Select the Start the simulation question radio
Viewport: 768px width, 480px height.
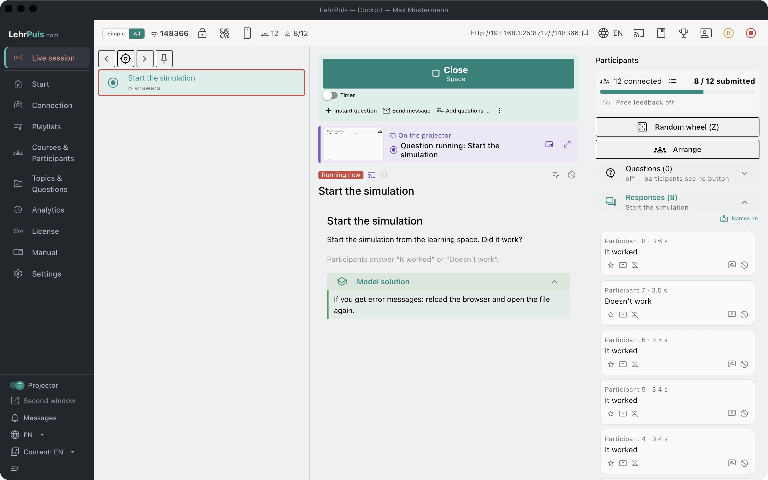pyautogui.click(x=113, y=83)
